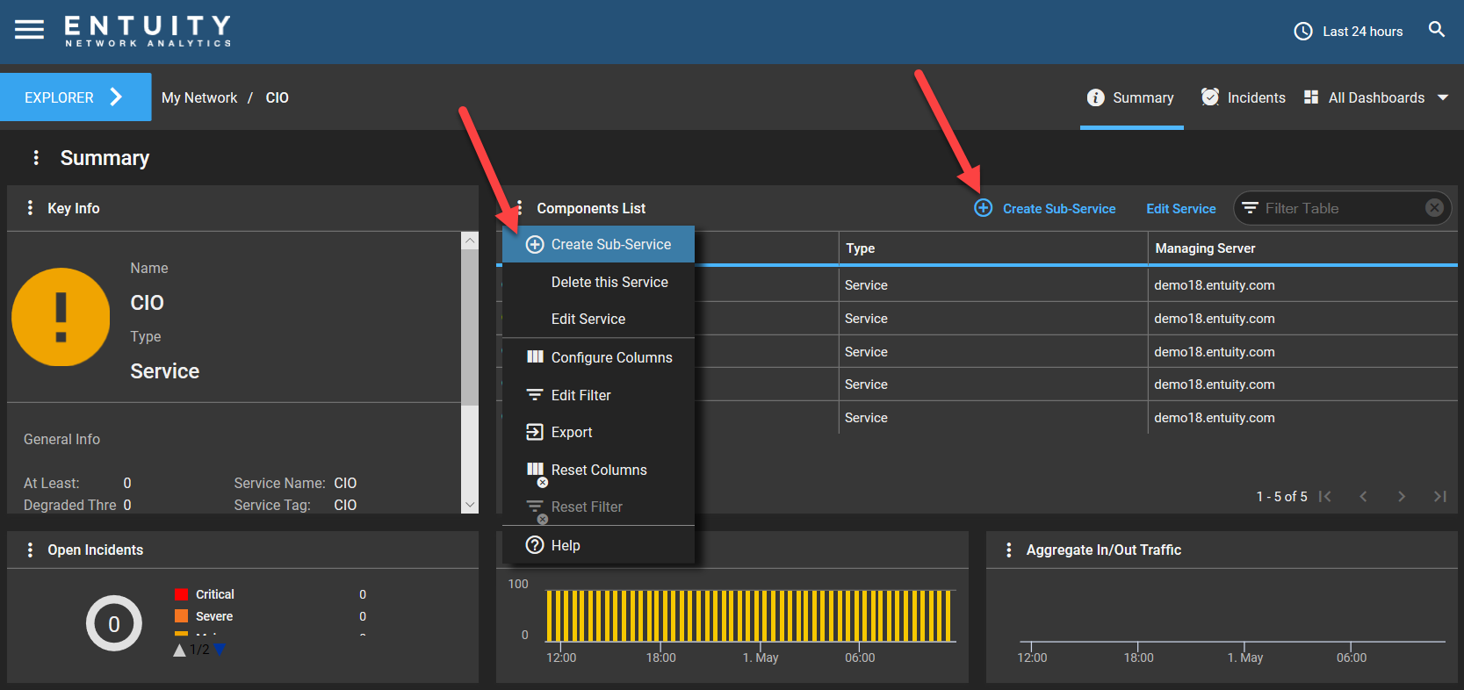1464x690 pixels.
Task: Expand the All Dashboards dropdown arrow
Action: coord(1443,97)
